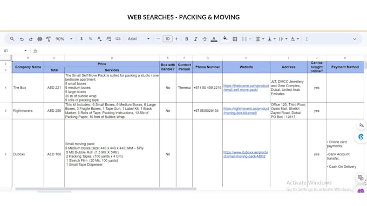
Task: Select the Company Name header cell
Action: [28, 67]
